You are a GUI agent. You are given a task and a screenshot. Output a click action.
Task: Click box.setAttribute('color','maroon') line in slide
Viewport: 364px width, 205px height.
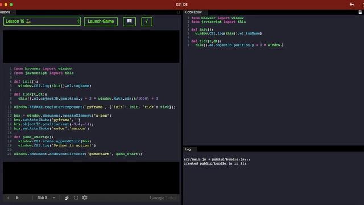(51, 128)
